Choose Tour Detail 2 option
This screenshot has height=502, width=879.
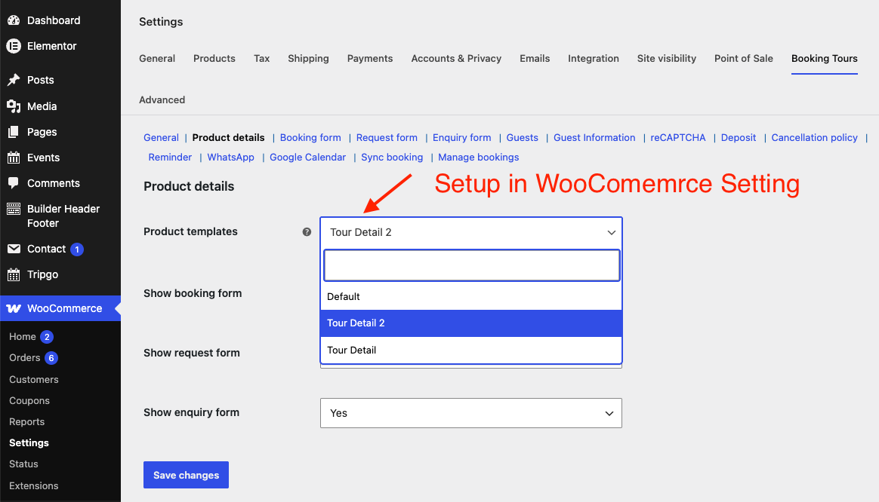click(x=471, y=323)
